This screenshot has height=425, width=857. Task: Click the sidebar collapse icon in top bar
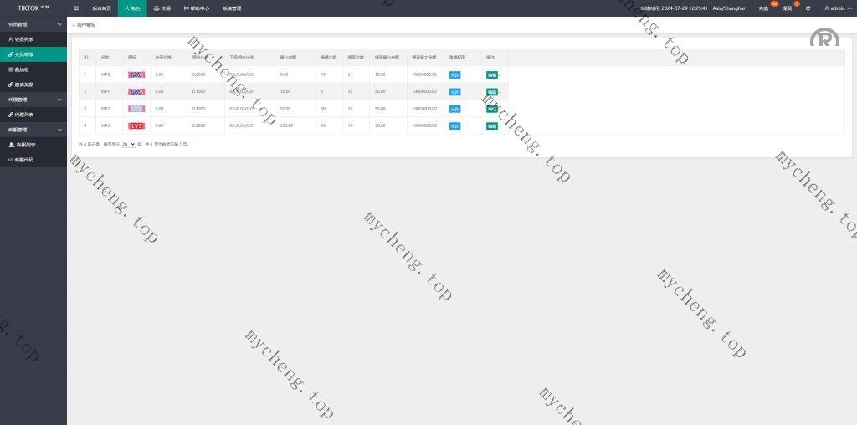tap(77, 8)
